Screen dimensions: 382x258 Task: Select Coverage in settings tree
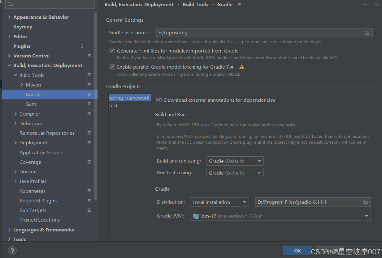pyautogui.click(x=30, y=162)
